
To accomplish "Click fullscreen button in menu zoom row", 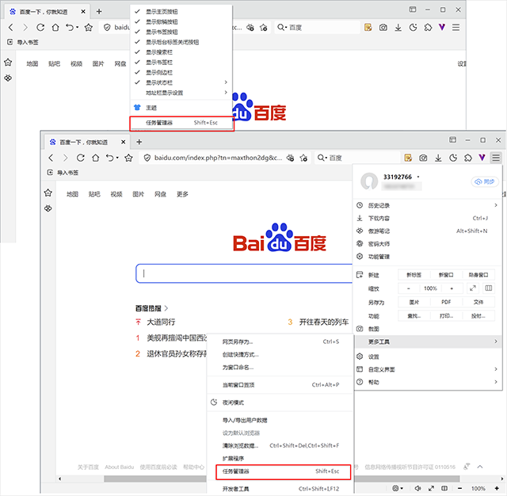I will pos(472,288).
